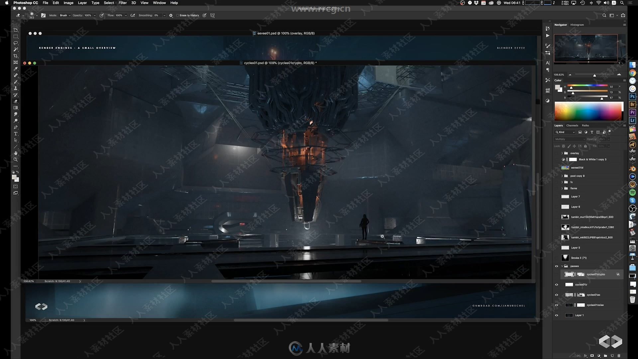The image size is (638, 359).
Task: Expand the post copy 8 group
Action: point(562,176)
